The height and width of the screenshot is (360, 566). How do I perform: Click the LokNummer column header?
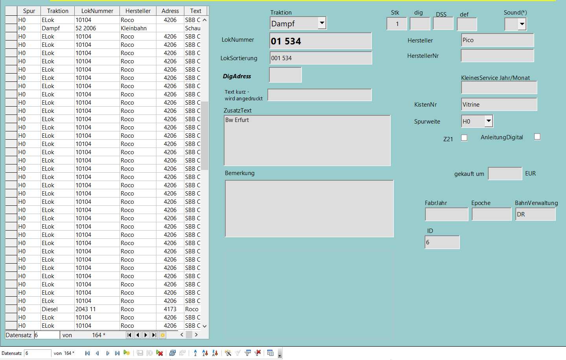pyautogui.click(x=97, y=11)
